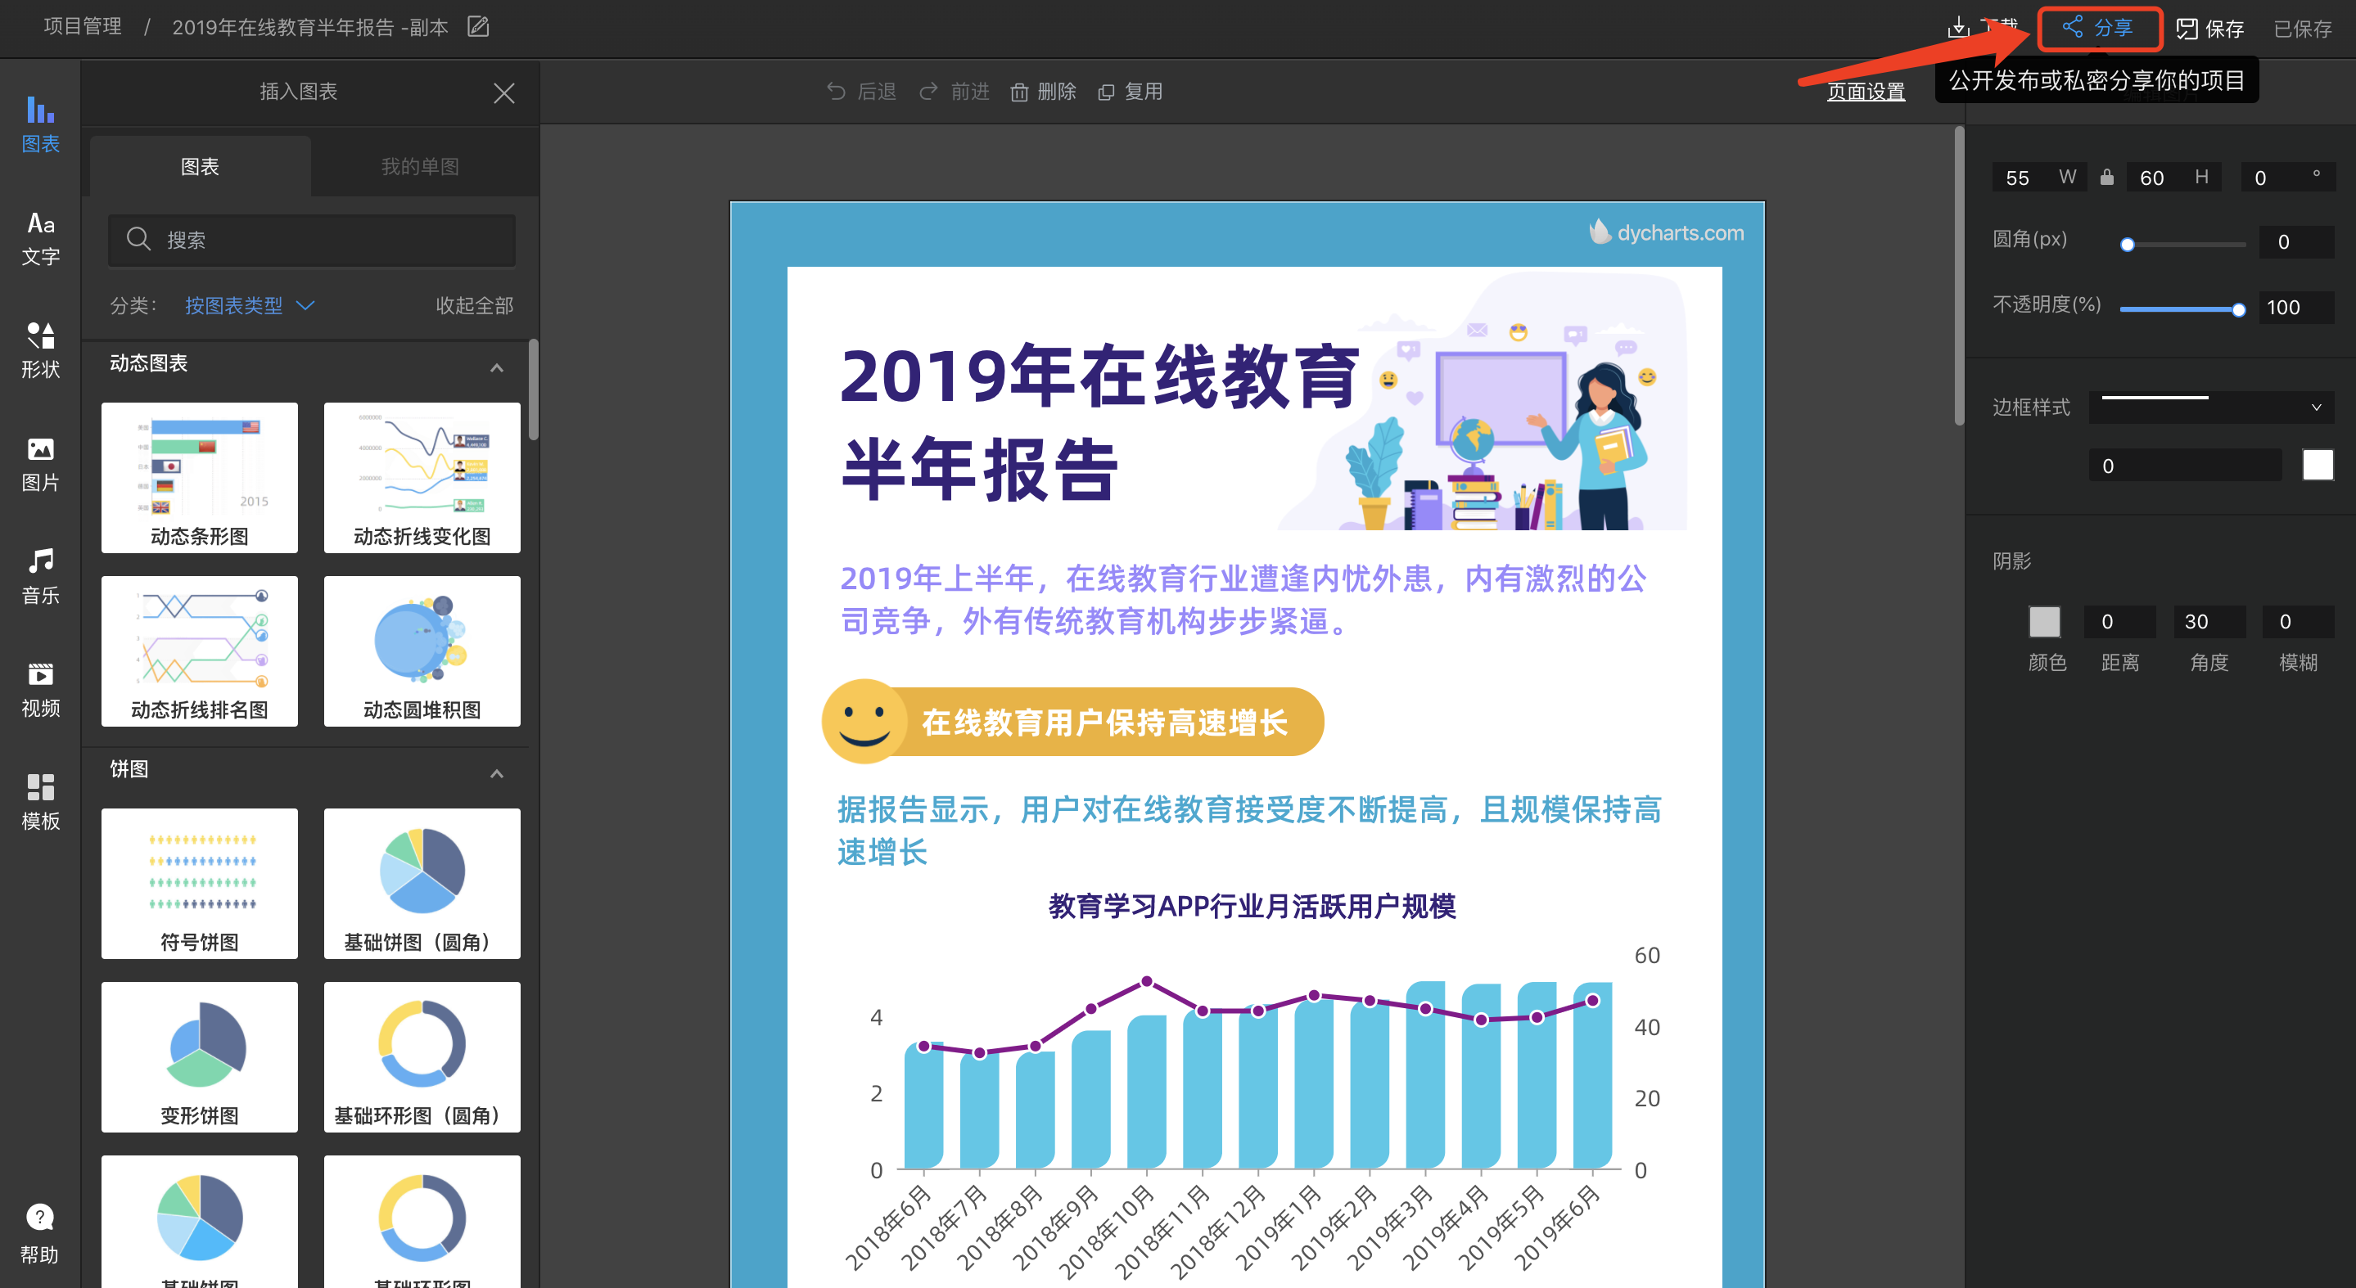Click 项目管理 breadcrumb link
Screen dimensions: 2356x1288
point(83,26)
